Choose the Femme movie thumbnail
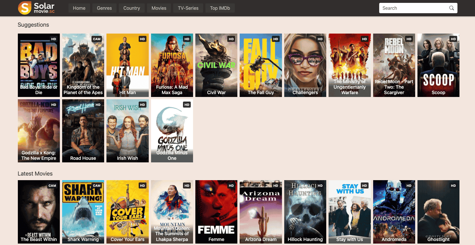Viewport: 475px width, 245px height. 216,212
